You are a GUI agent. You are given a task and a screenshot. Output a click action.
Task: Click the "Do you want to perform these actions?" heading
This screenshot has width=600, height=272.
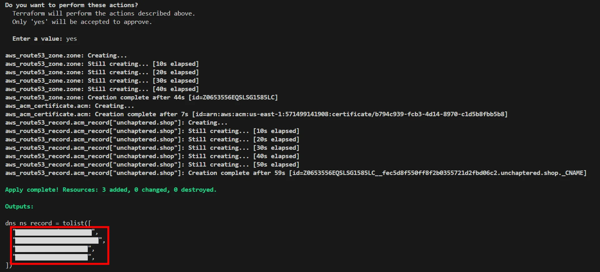pos(71,5)
